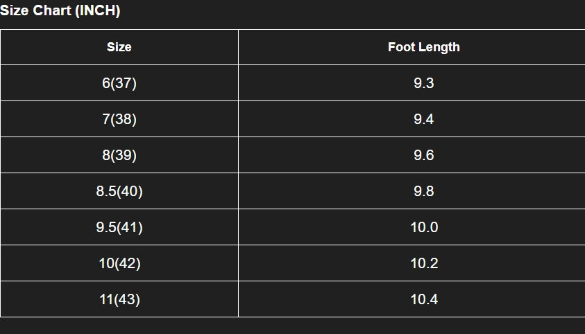Select the 10.2 foot length value
The image size is (585, 334).
[424, 263]
